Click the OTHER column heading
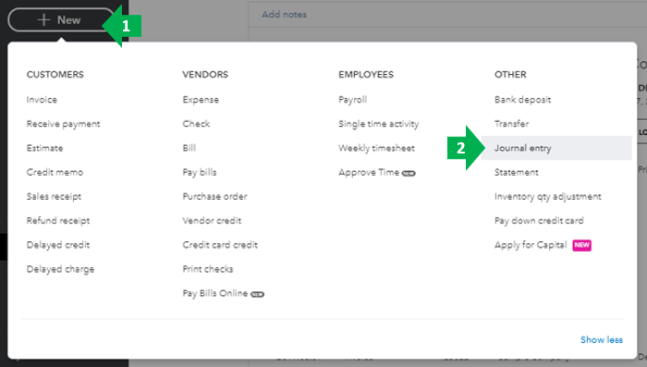 pyautogui.click(x=510, y=74)
